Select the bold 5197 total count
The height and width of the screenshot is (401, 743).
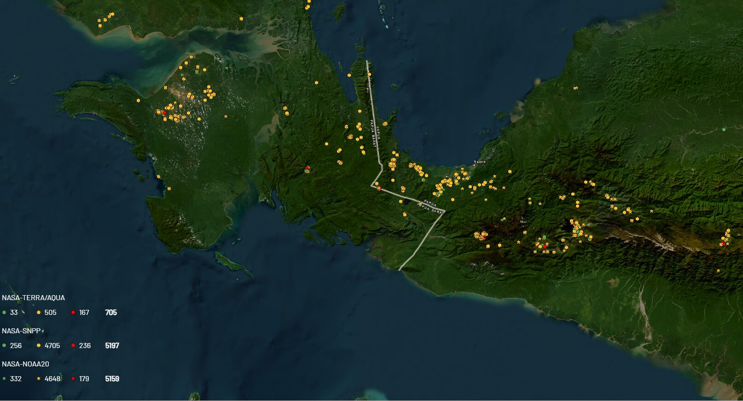(x=112, y=346)
